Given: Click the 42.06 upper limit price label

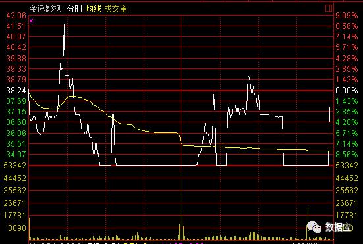Looking at the screenshot, I should [16, 16].
